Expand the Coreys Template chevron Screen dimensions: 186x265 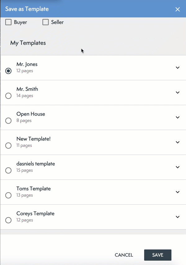point(178,217)
